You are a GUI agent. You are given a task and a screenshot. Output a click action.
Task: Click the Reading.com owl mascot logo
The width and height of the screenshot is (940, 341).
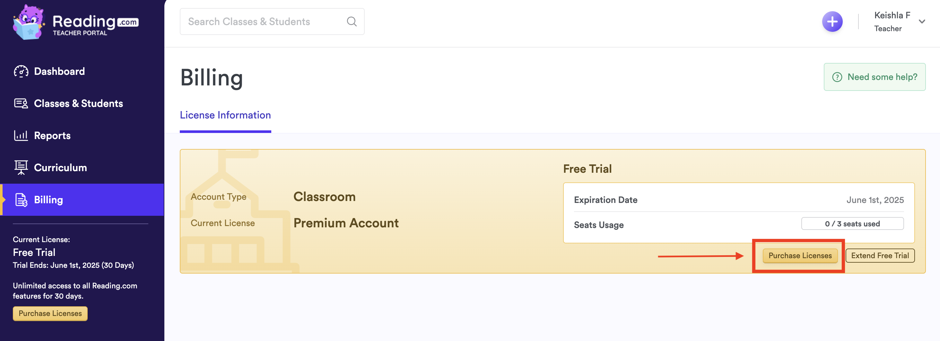(x=29, y=22)
